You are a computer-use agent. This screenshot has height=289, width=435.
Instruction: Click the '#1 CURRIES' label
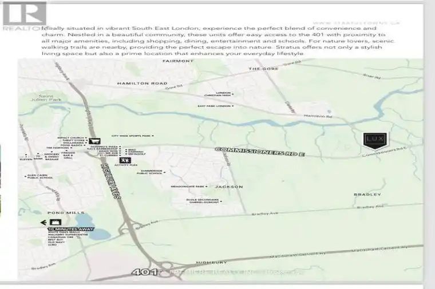pos(109,155)
